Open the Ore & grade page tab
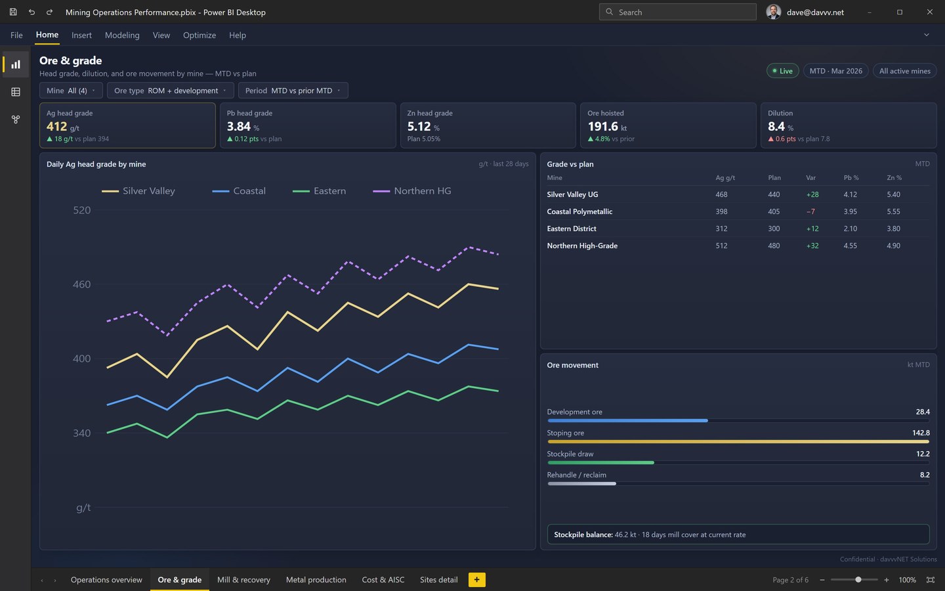This screenshot has width=945, height=591. point(180,580)
